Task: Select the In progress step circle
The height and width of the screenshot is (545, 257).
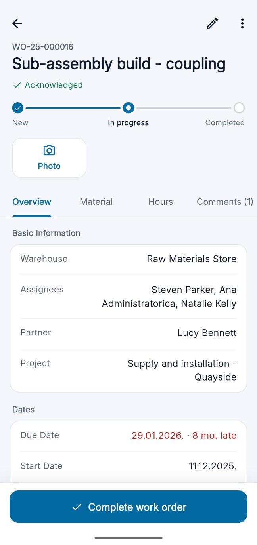Action: point(128,108)
